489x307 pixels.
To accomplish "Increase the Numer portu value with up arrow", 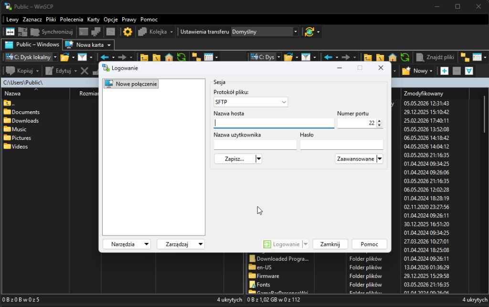I will click(379, 121).
